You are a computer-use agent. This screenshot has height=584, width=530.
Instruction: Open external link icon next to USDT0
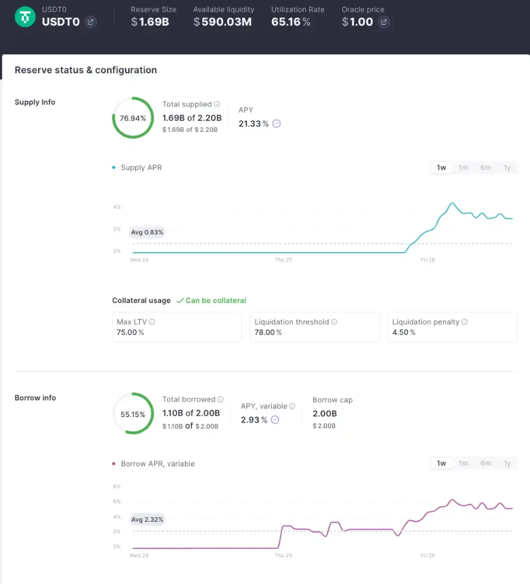click(91, 22)
